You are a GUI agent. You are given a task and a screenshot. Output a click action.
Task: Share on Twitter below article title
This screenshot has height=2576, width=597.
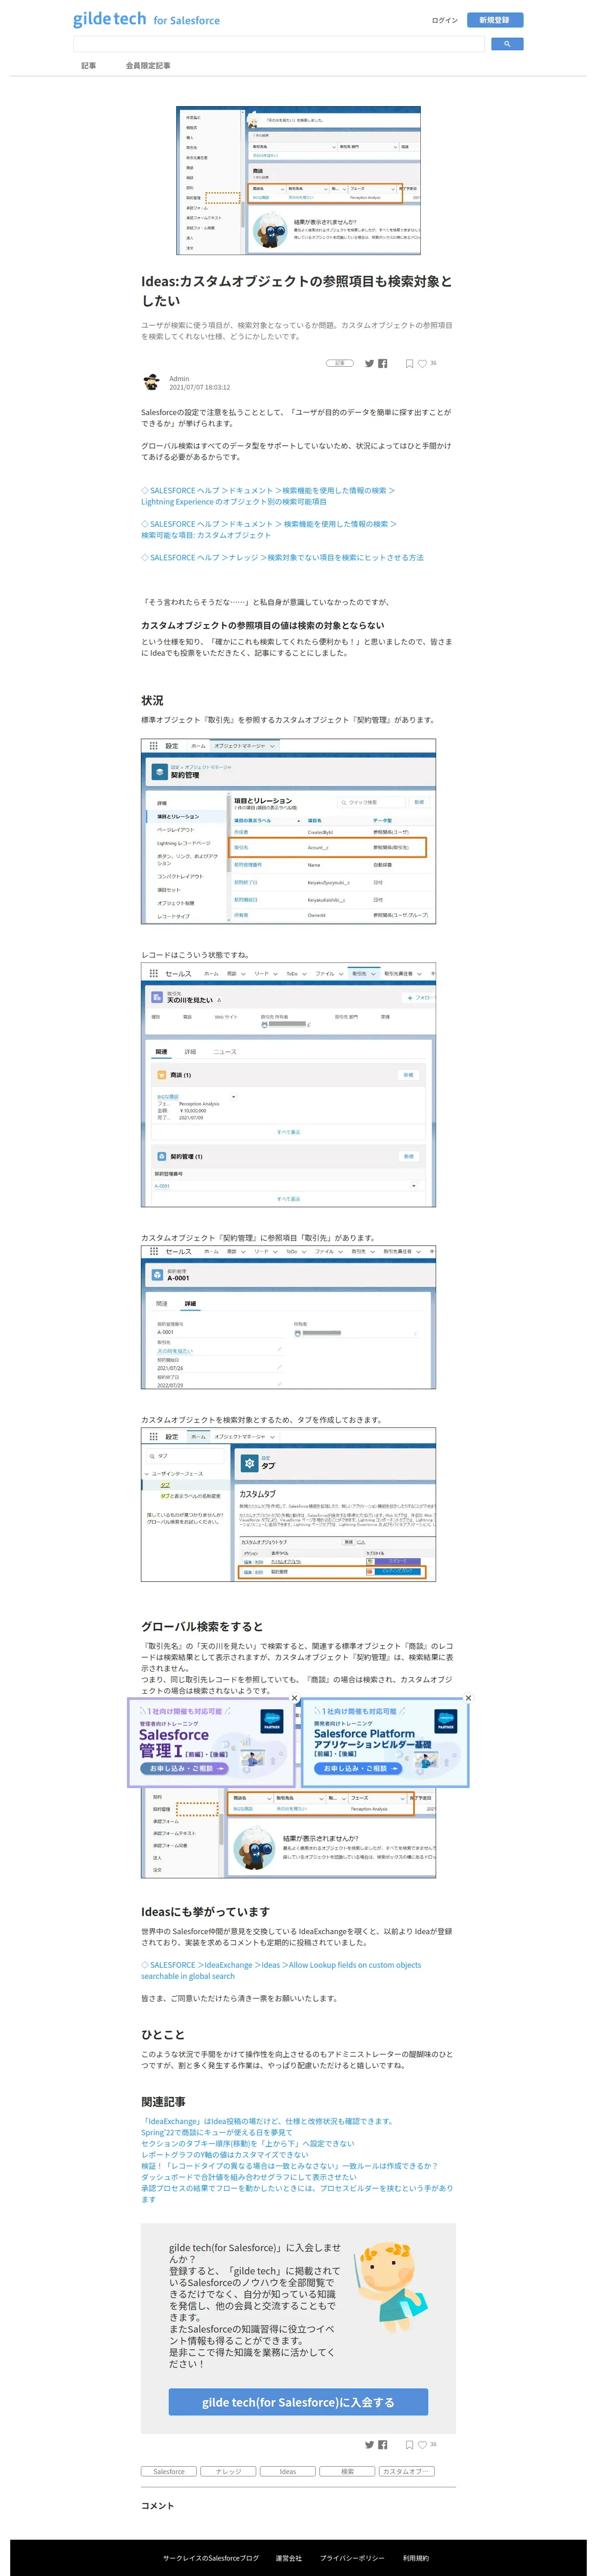point(369,363)
